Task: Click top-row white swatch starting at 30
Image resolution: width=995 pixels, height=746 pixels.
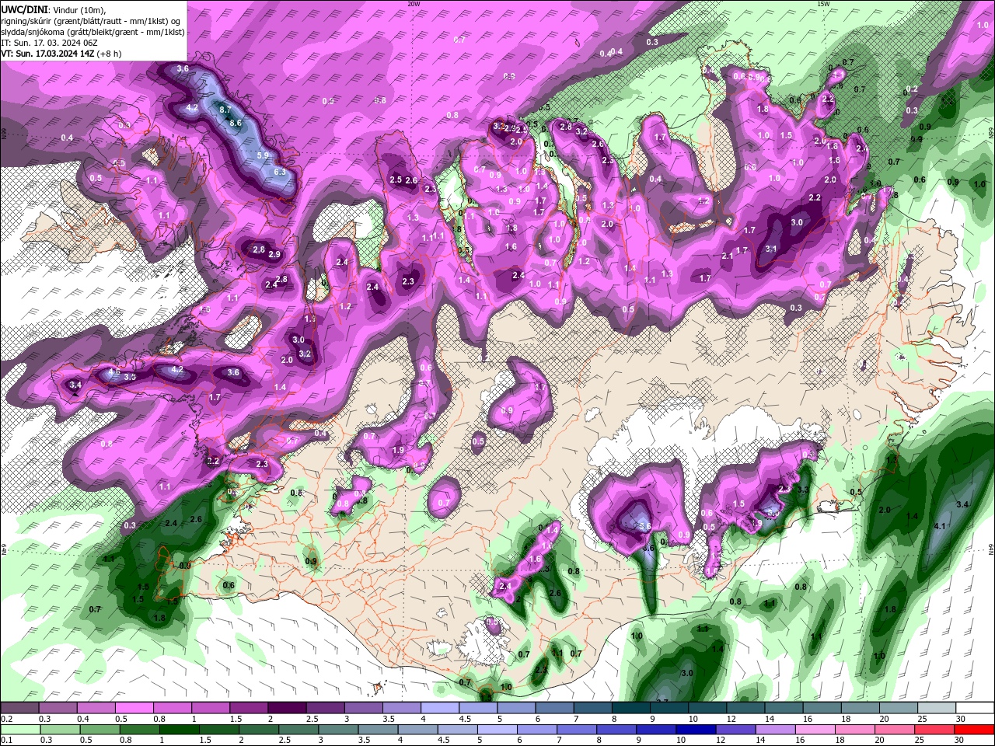Action: 976,709
